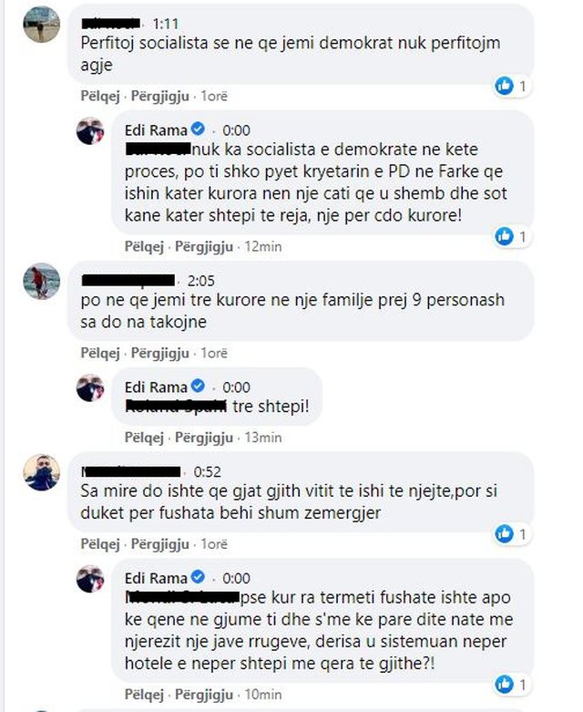The height and width of the screenshot is (712, 583).
Task: Click Përgjigju under the 'Perfitoj socialista' comment
Action: tap(159, 97)
